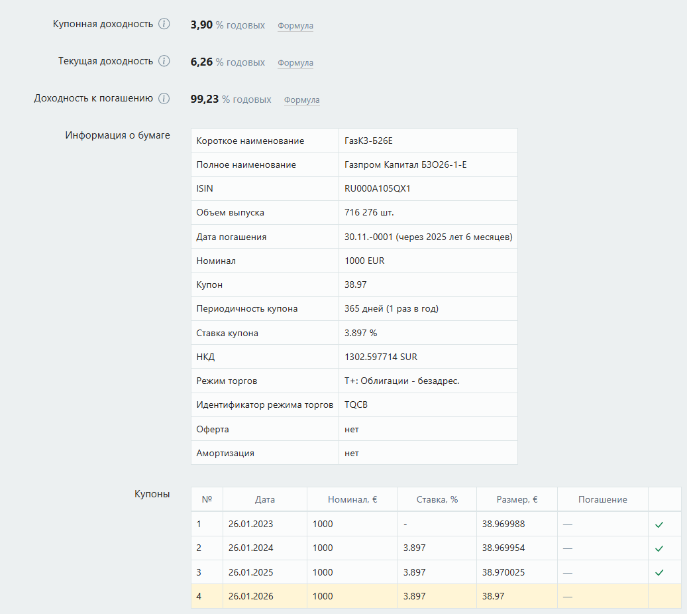This screenshot has height=614, width=687.
Task: Click Размер, € column header
Action: [517, 499]
